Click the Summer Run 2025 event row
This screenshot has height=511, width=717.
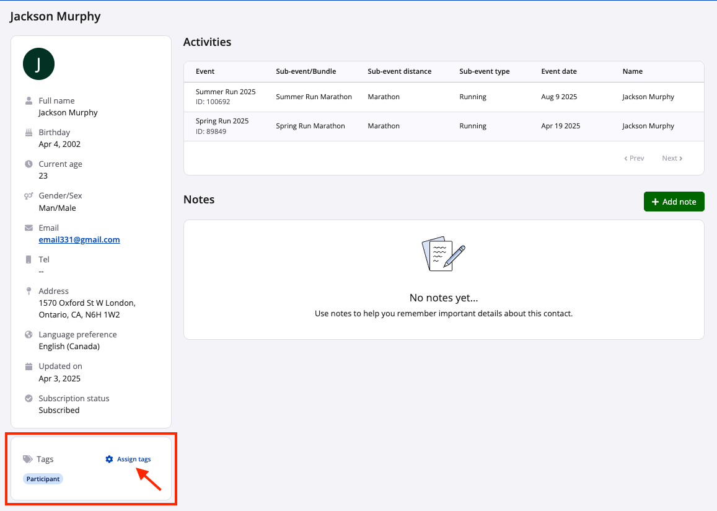click(x=443, y=97)
